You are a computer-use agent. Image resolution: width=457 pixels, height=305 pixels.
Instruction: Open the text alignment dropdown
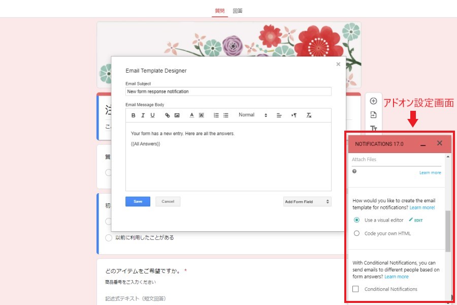tap(279, 115)
